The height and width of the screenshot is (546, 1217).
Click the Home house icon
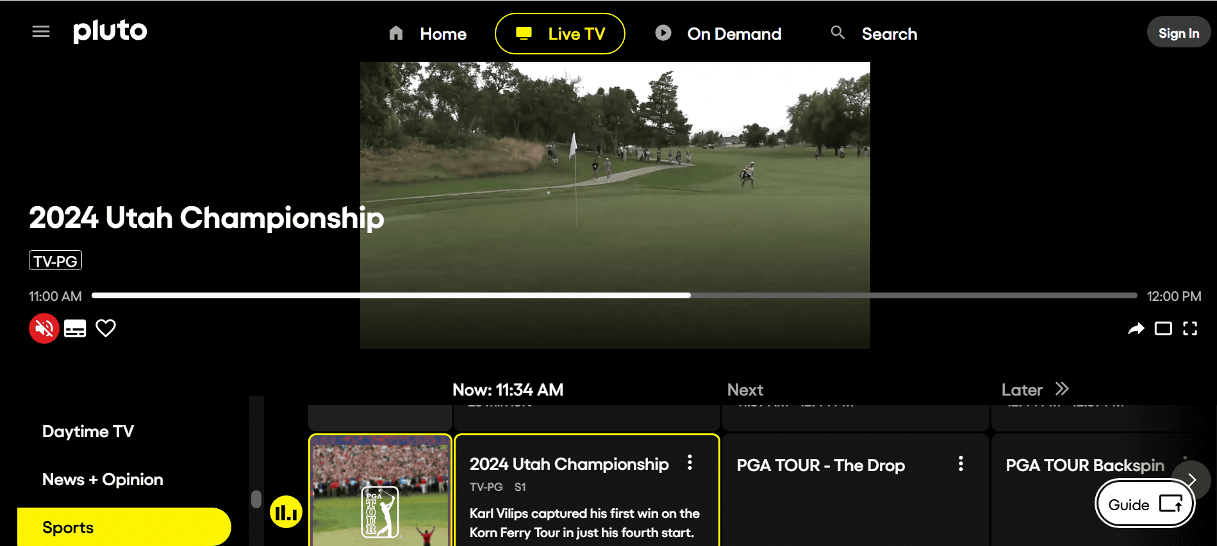(x=396, y=33)
